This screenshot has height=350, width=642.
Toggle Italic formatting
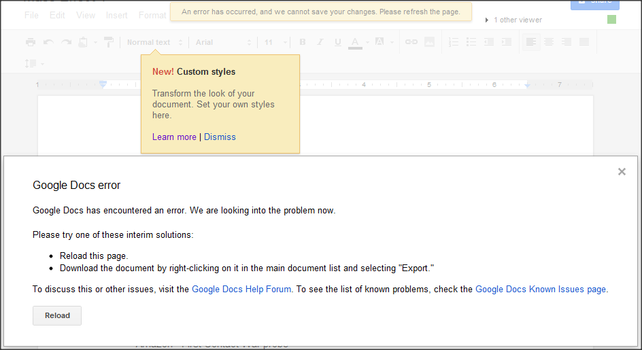pyautogui.click(x=320, y=41)
